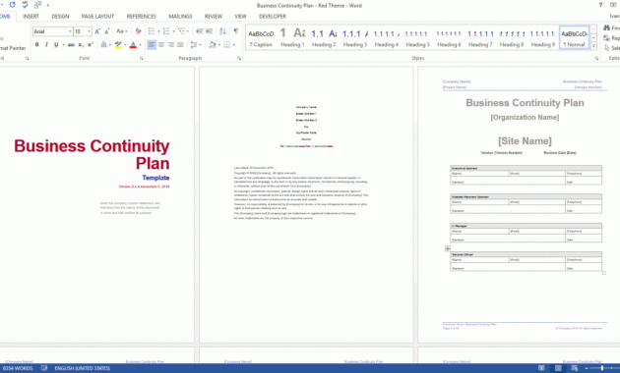Open underline style dropdown arrow
620x373 pixels.
[63, 45]
